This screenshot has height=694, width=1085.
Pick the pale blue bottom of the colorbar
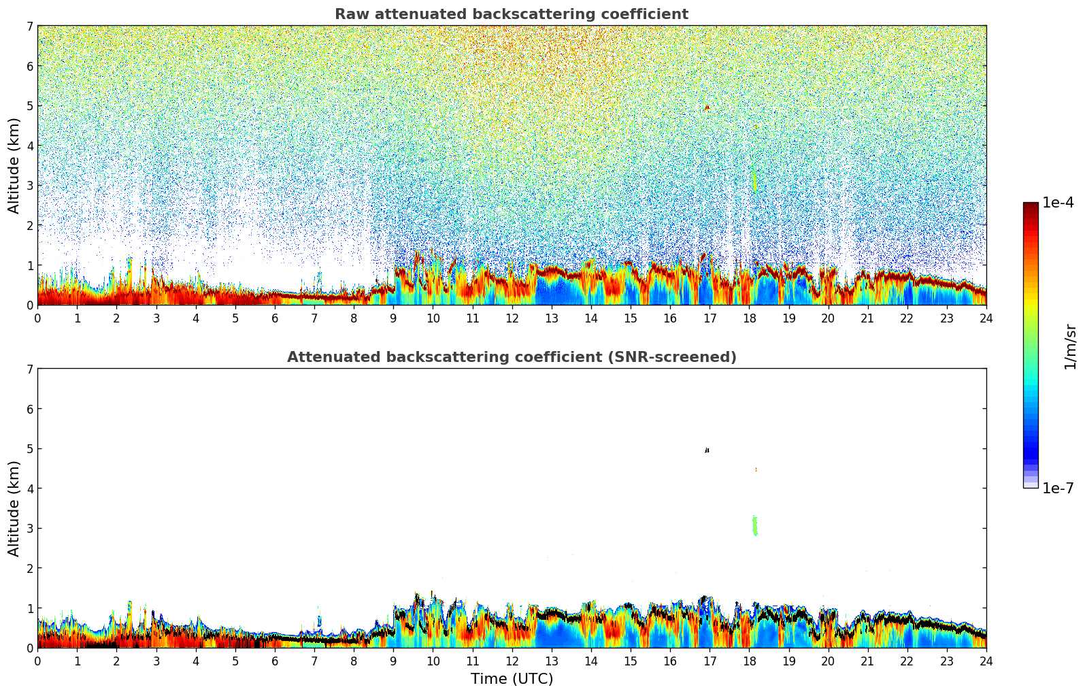(1030, 484)
